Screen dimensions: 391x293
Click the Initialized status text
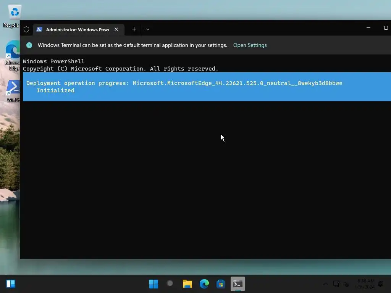(x=55, y=90)
